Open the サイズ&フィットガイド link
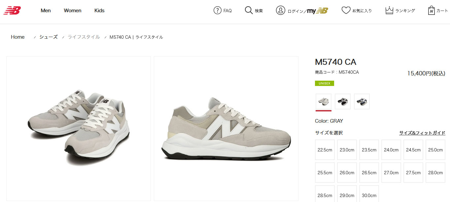 [x=422, y=133]
